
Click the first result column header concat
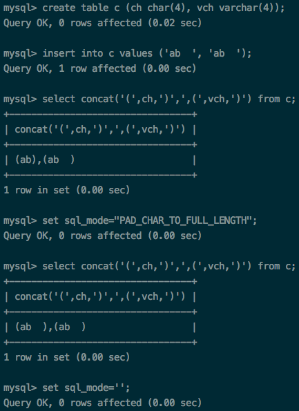point(100,129)
